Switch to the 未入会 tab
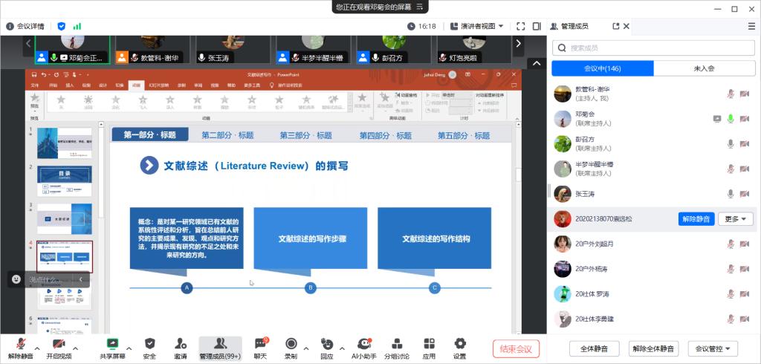 click(704, 68)
